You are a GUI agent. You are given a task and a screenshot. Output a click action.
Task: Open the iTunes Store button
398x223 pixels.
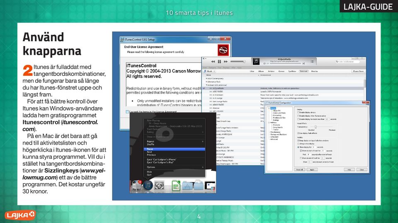358,71
